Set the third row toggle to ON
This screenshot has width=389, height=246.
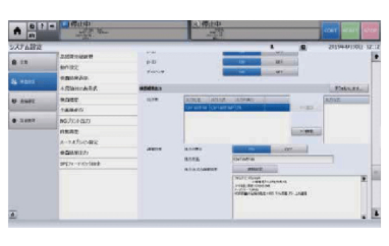pyautogui.click(x=242, y=72)
